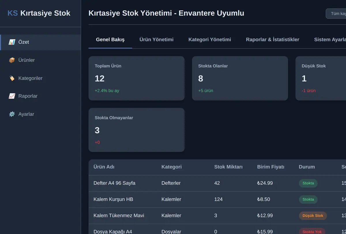Image resolution: width=346 pixels, height=234 pixels.
Task: Click the Kalem Tükenmez Mavi product name
Action: point(119,216)
